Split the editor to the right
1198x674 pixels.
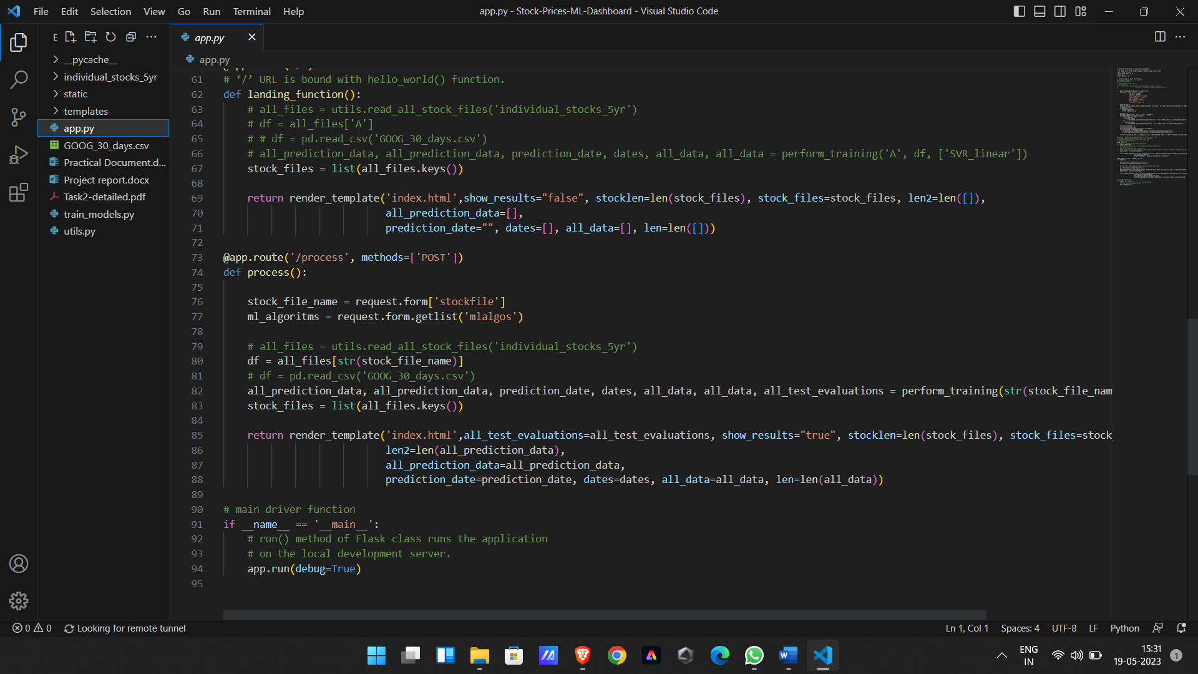[x=1160, y=37]
